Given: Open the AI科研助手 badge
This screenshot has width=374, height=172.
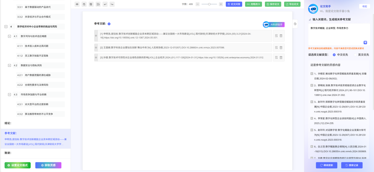Looking at the screenshot, I should 274,25.
